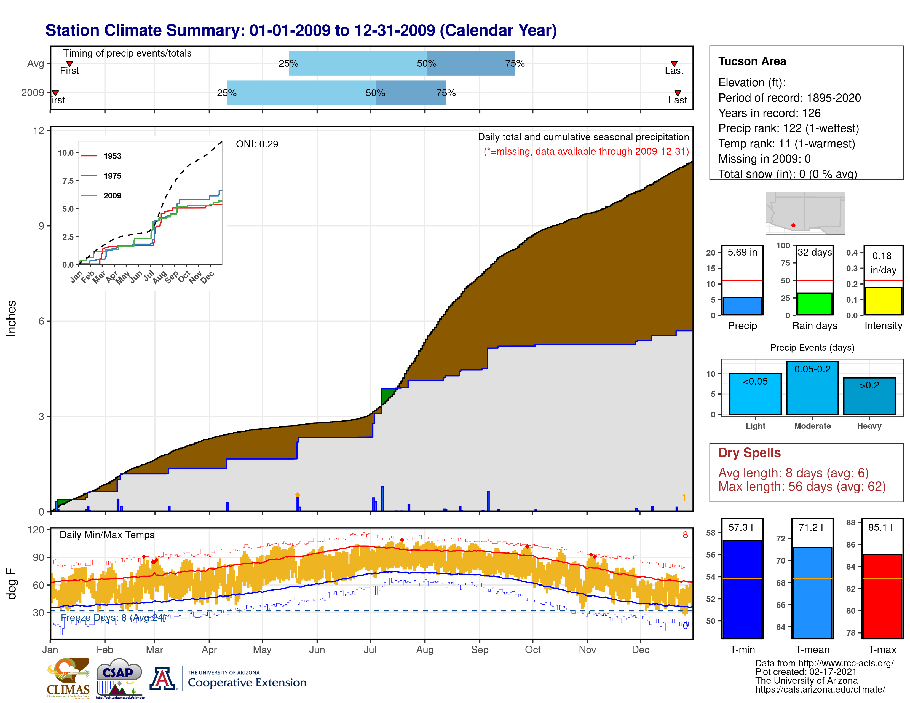The width and height of the screenshot is (910, 703).
Task: Click the 2009 light-blue timing bar
Action: click(x=301, y=92)
